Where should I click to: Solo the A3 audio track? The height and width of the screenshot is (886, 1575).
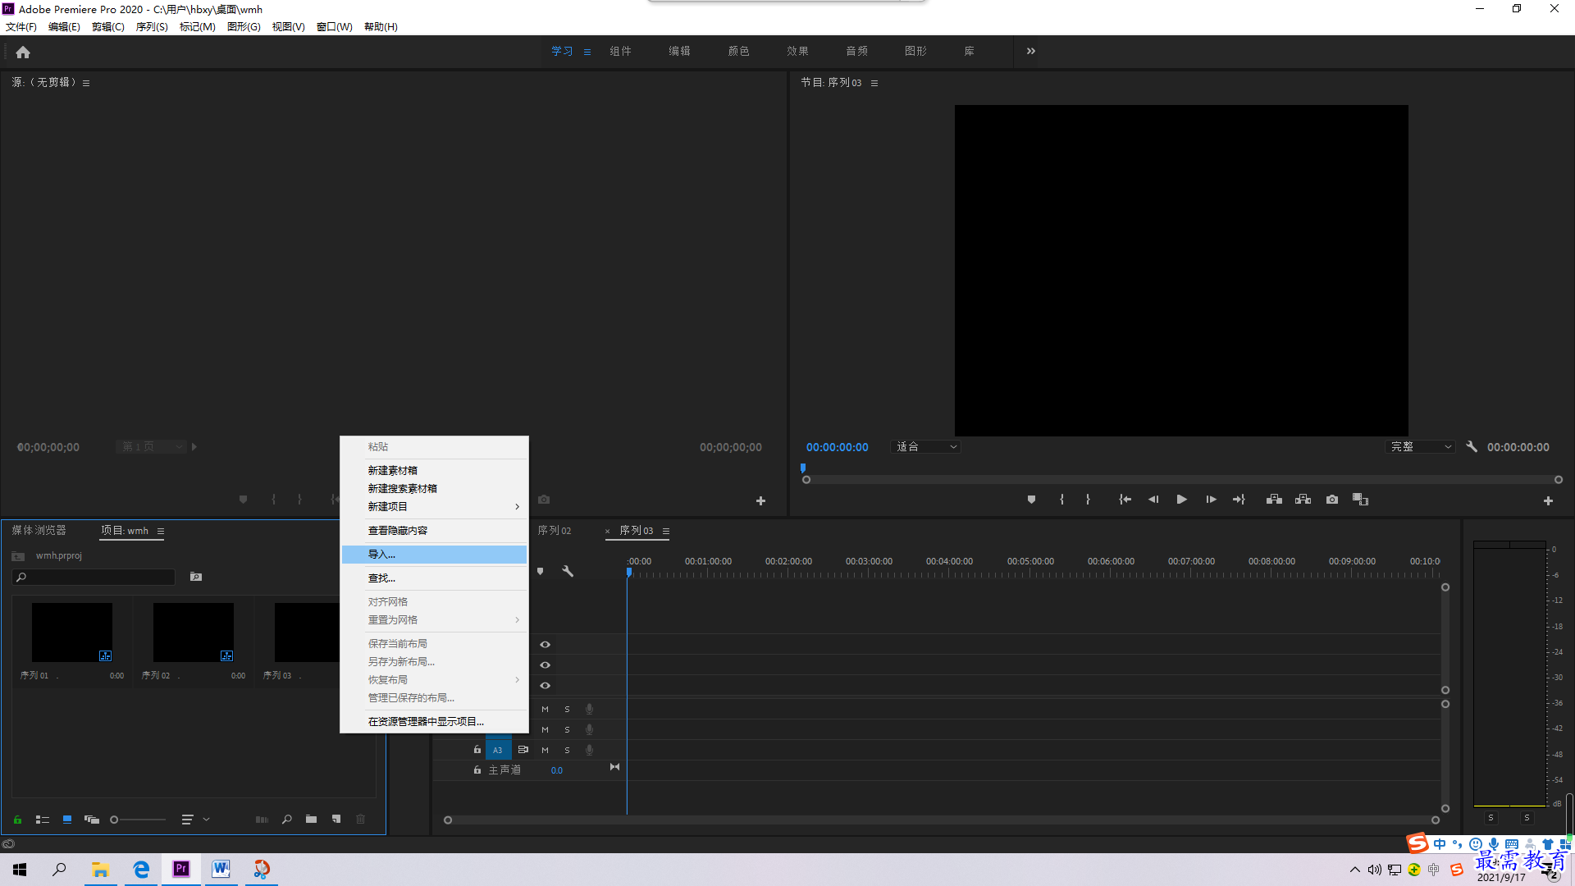pos(567,750)
